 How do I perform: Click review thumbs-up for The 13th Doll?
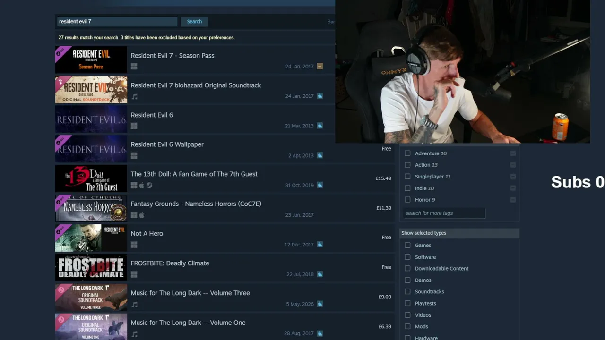[320, 185]
